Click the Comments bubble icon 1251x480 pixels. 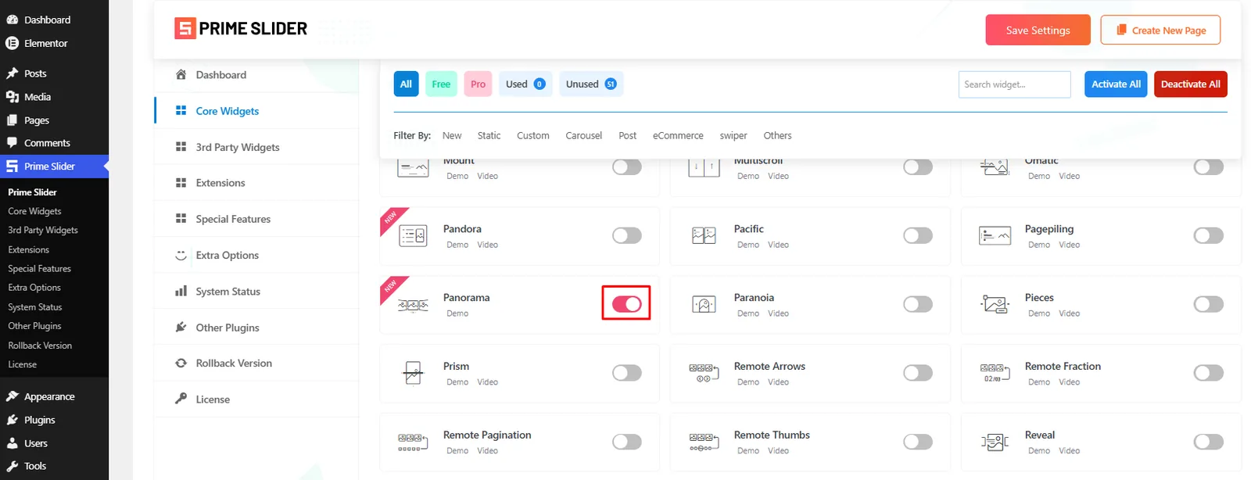tap(13, 143)
